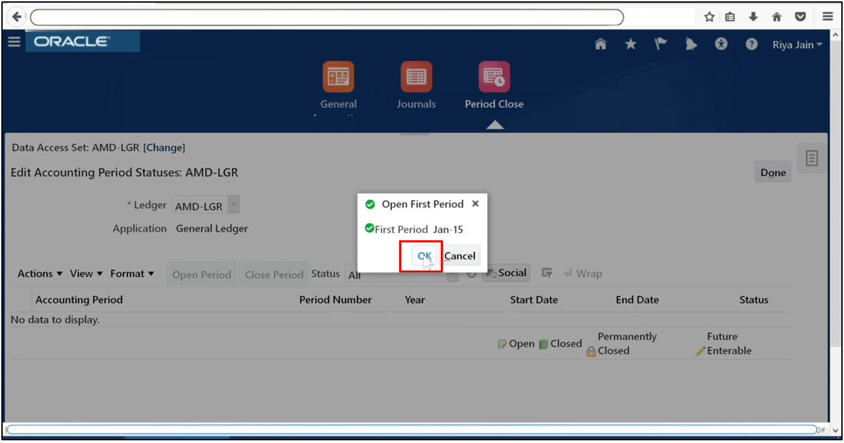Toggle the Wrap option
Screen dimensions: 844x443
coord(583,273)
